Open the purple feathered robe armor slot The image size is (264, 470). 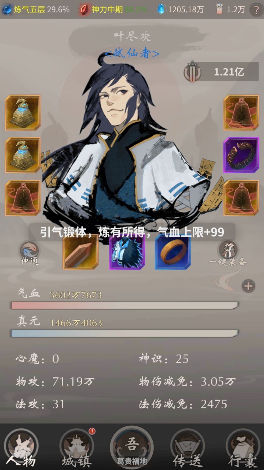[x=127, y=252]
